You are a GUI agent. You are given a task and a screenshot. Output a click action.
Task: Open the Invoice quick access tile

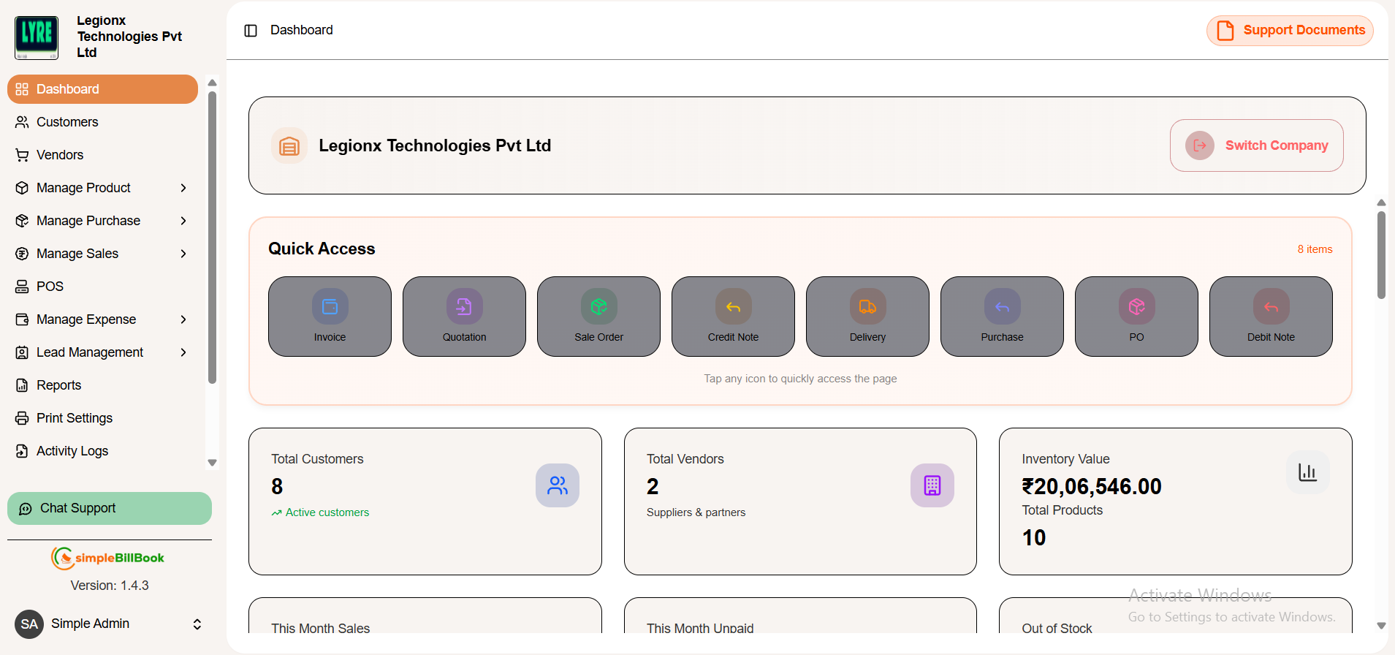click(330, 317)
